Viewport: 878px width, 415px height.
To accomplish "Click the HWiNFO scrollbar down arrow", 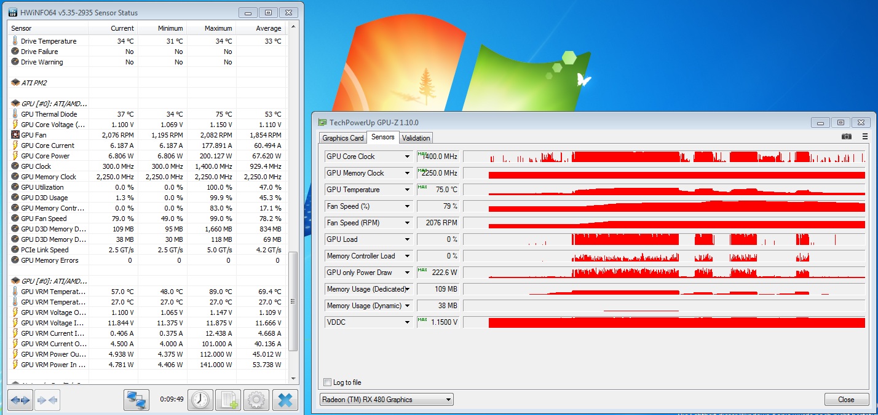I will point(293,378).
